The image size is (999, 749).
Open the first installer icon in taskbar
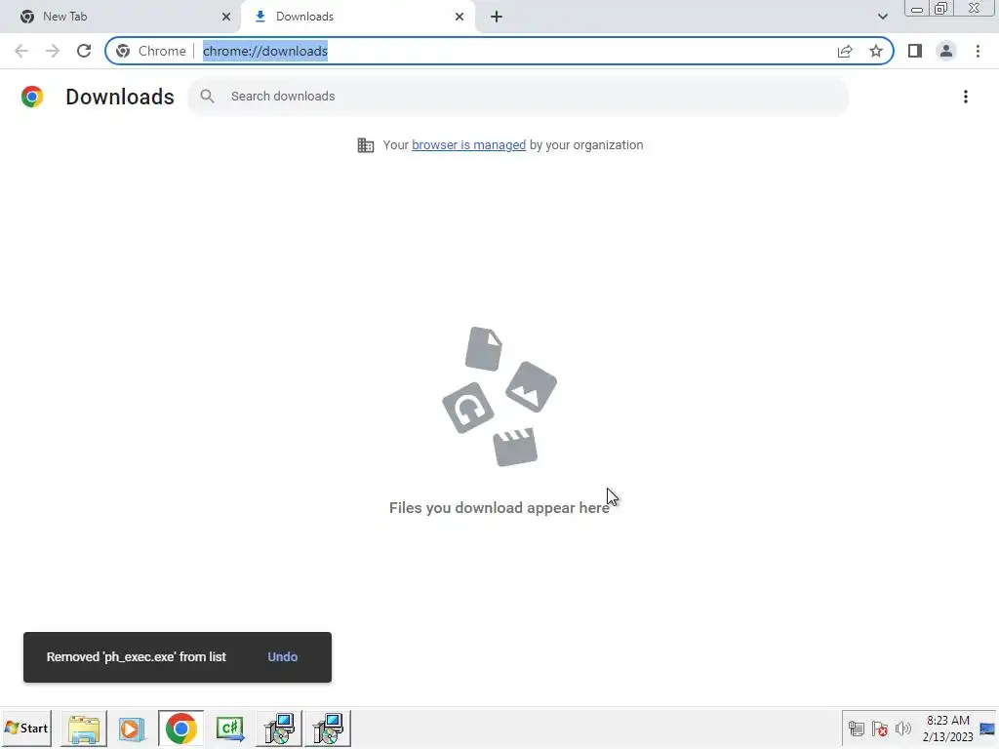(279, 728)
